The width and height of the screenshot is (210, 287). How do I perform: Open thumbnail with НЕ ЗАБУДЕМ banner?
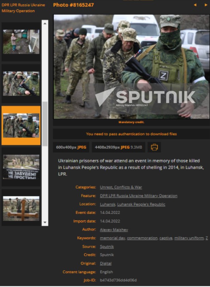click(x=21, y=167)
